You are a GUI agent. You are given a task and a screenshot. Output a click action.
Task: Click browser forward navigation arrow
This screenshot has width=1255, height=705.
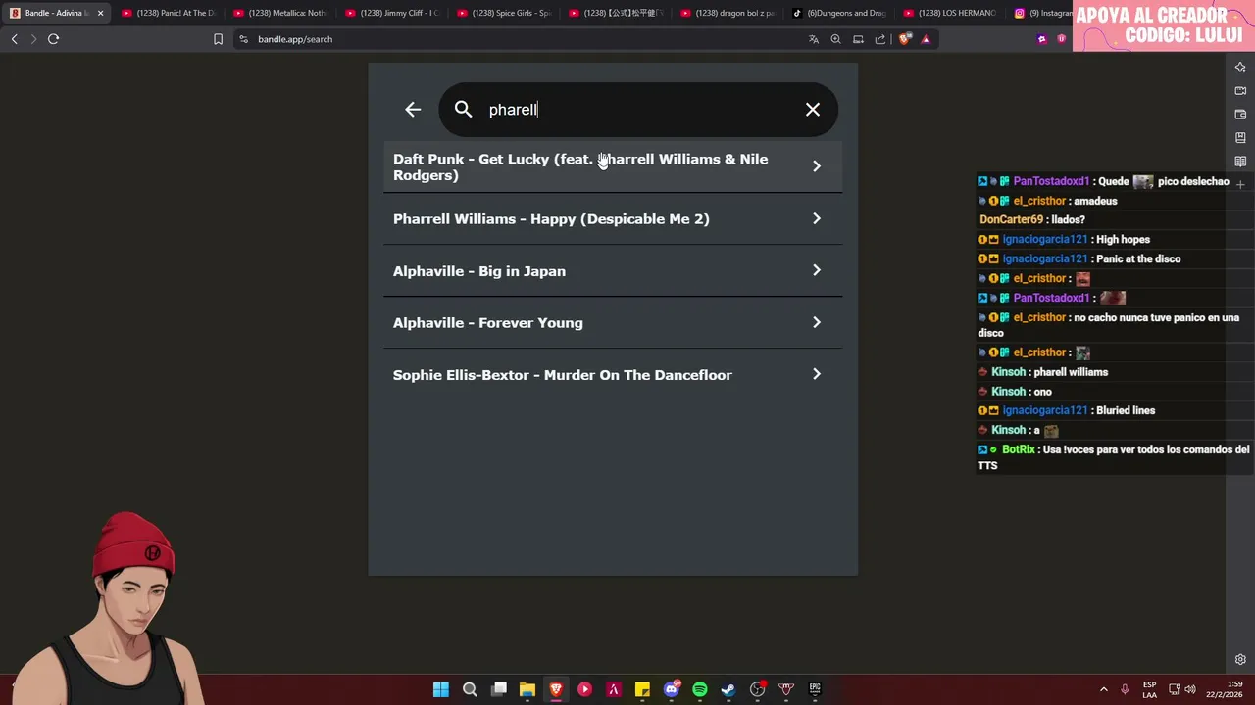tap(33, 39)
